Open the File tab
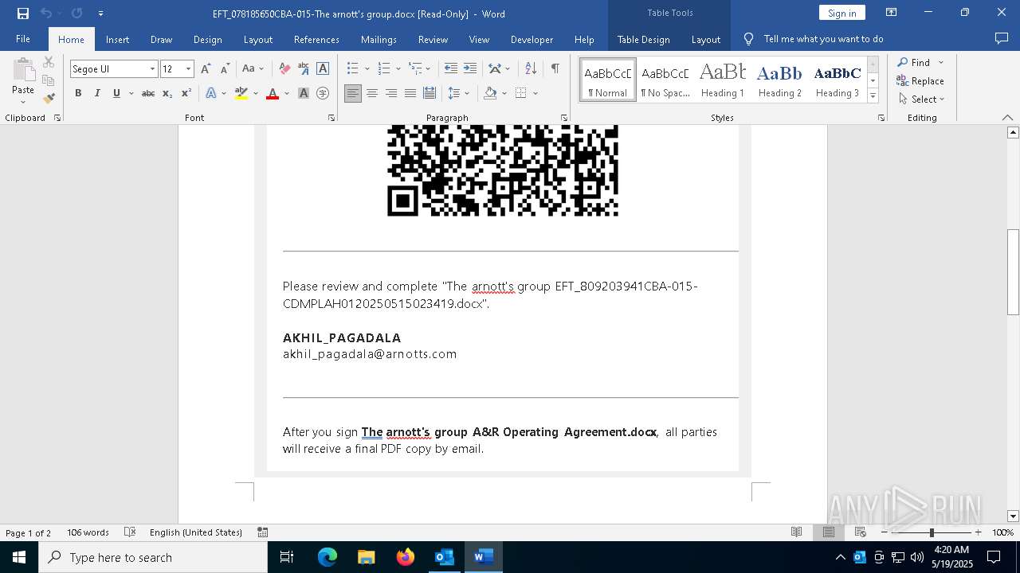1020x573 pixels. click(x=23, y=39)
